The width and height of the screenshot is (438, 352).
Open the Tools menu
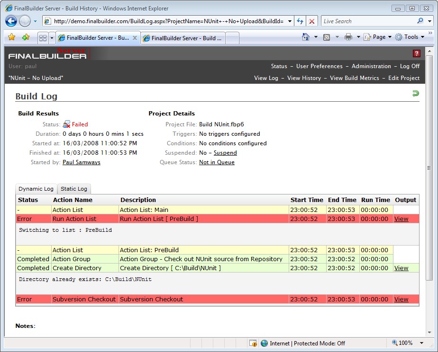(410, 37)
